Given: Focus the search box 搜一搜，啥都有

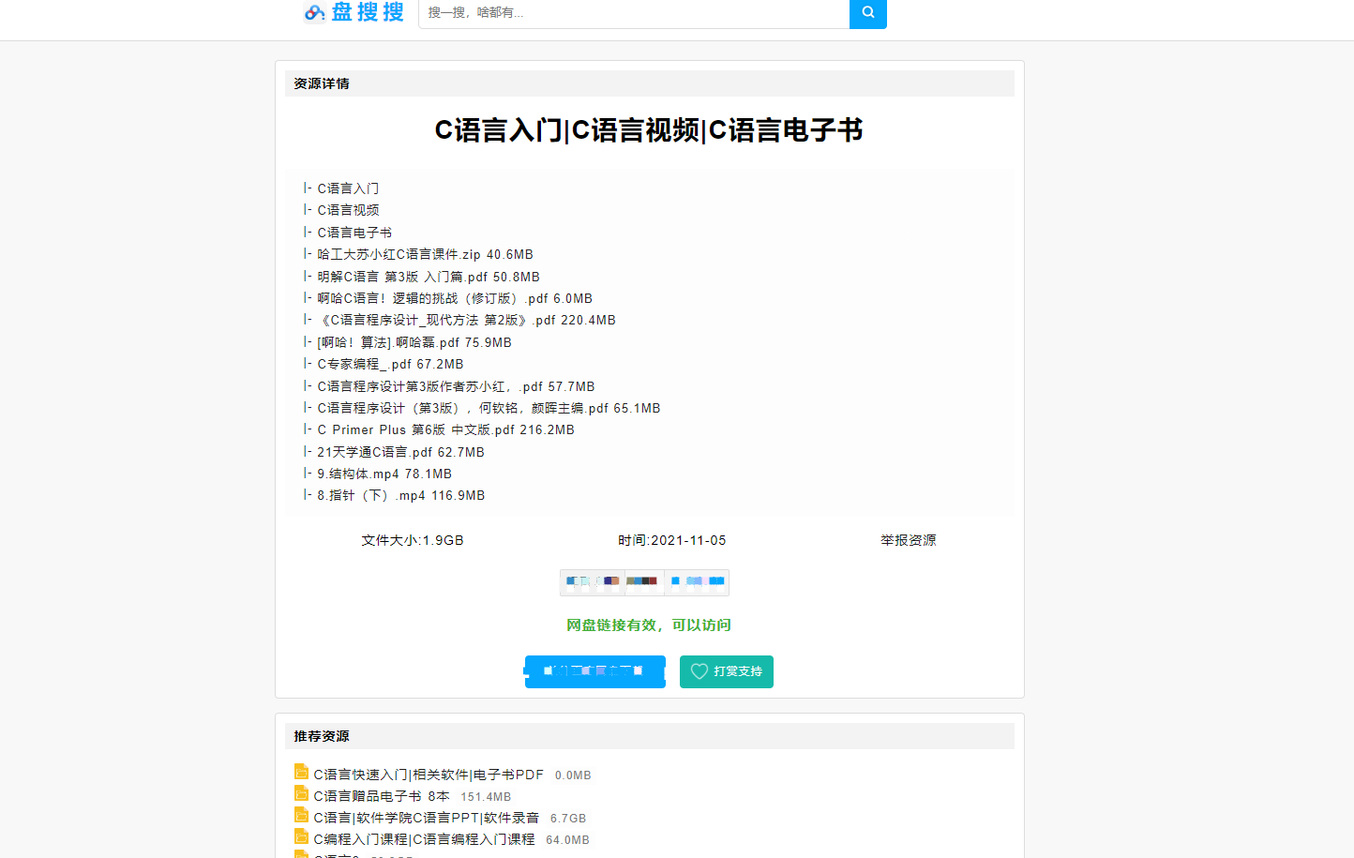Looking at the screenshot, I should (634, 13).
